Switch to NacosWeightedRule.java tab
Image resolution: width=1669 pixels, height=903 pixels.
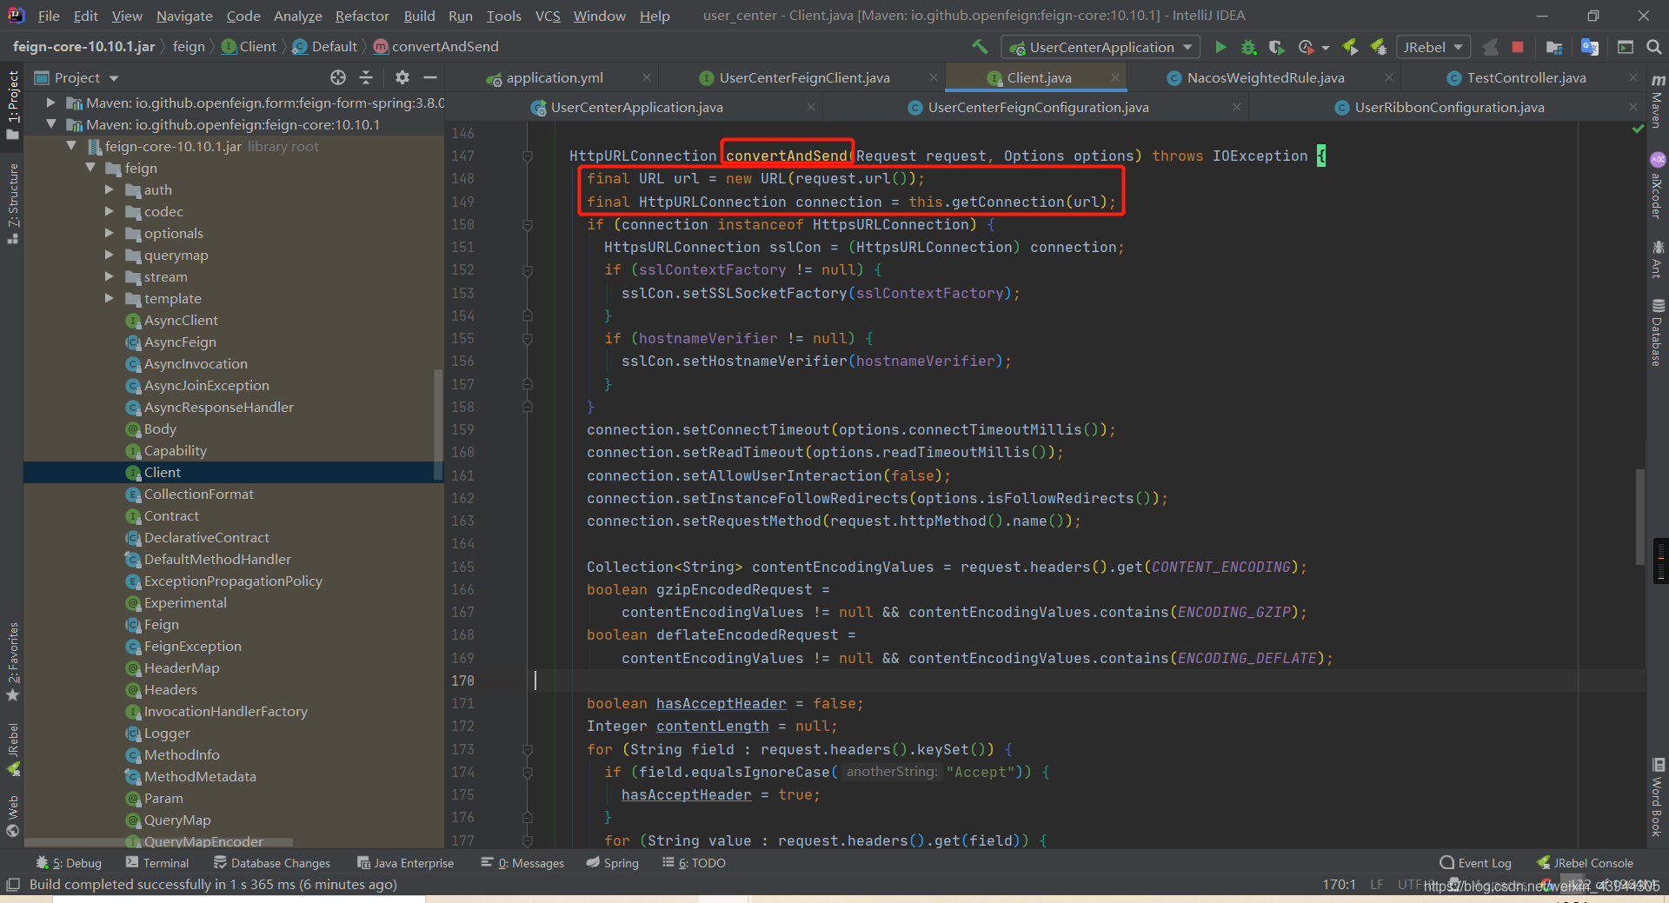(1265, 77)
